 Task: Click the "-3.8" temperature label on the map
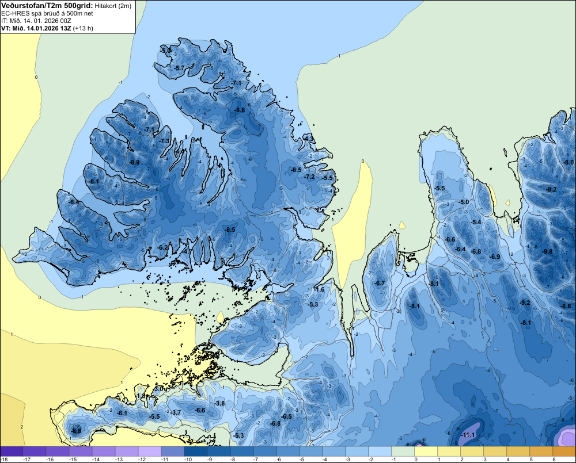(x=219, y=403)
